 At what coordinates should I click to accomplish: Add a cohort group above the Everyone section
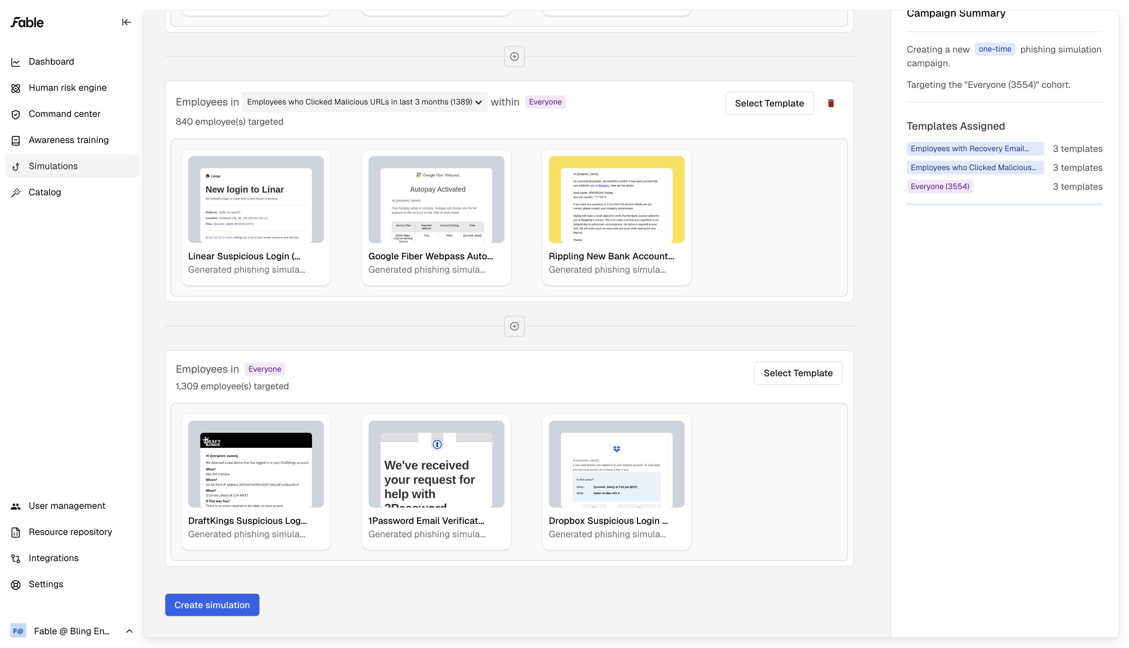point(514,326)
